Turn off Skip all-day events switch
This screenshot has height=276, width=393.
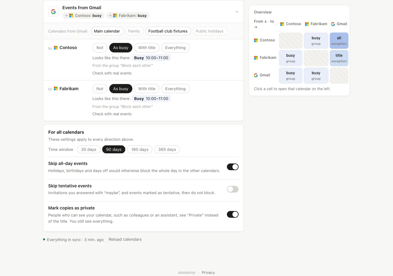click(x=233, y=167)
